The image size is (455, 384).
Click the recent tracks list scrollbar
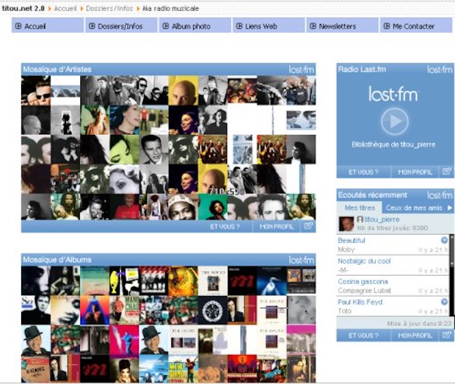click(x=451, y=275)
